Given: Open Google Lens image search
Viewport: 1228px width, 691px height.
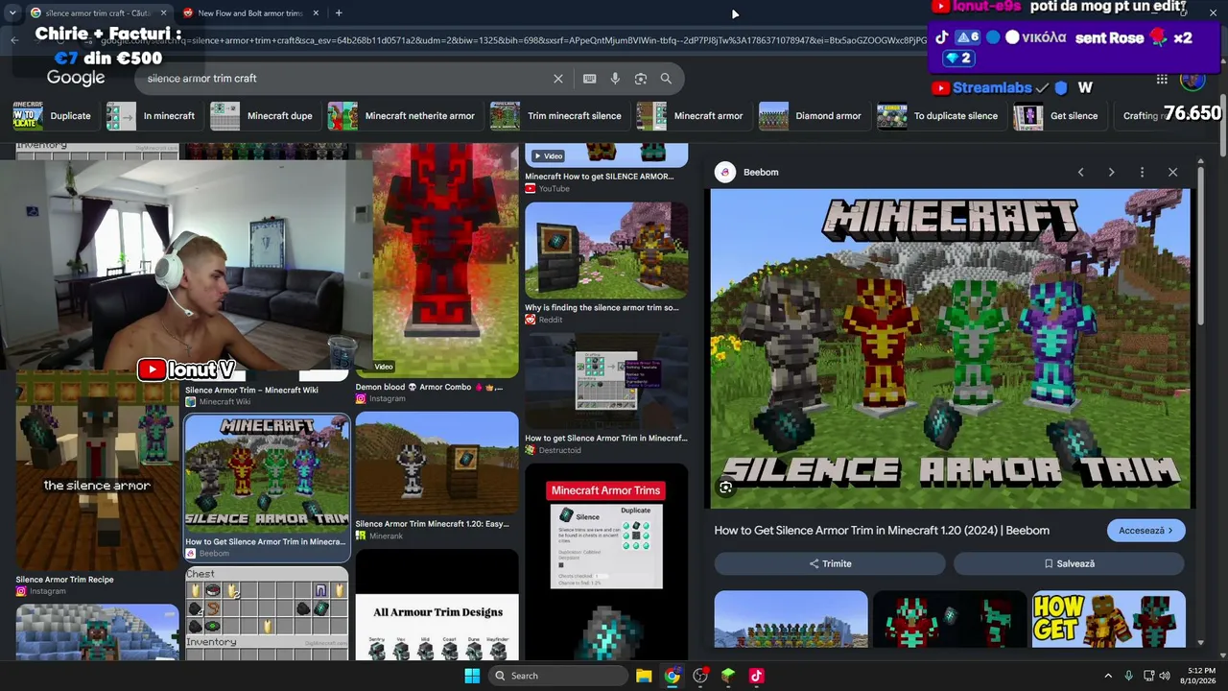Looking at the screenshot, I should point(641,79).
